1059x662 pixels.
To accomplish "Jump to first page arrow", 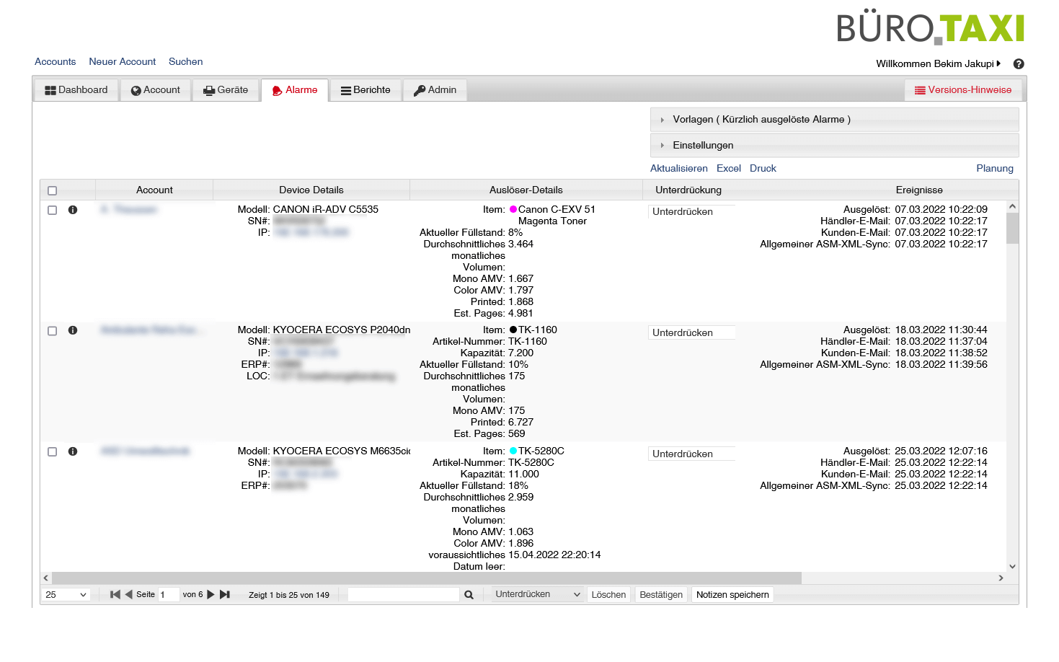I will coord(115,595).
